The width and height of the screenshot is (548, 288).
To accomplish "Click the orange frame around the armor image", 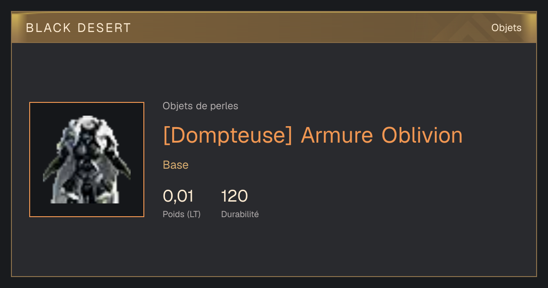I will [x=87, y=160].
